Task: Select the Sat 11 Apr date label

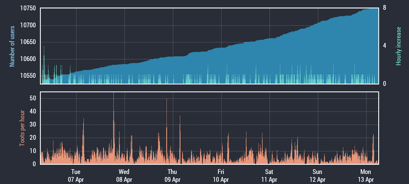Action: coord(269,176)
